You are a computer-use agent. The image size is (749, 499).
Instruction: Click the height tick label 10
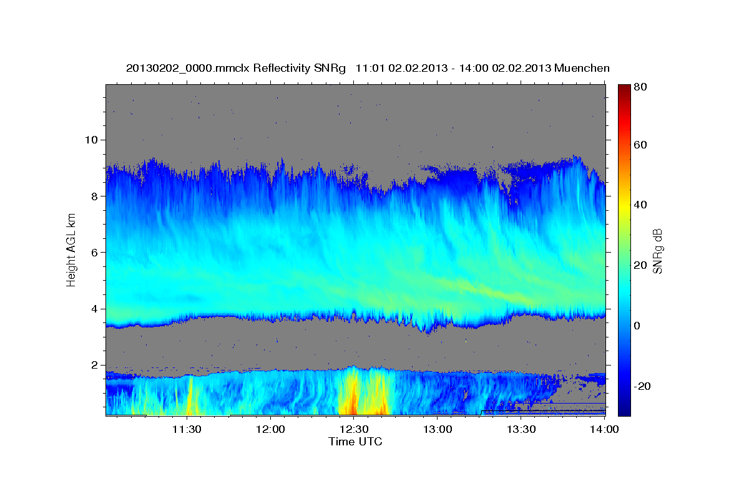(92, 140)
